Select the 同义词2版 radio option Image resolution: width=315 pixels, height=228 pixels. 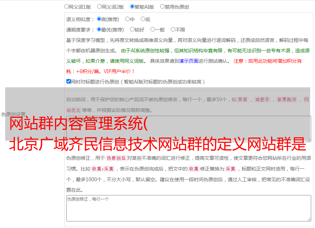[x=99, y=7]
